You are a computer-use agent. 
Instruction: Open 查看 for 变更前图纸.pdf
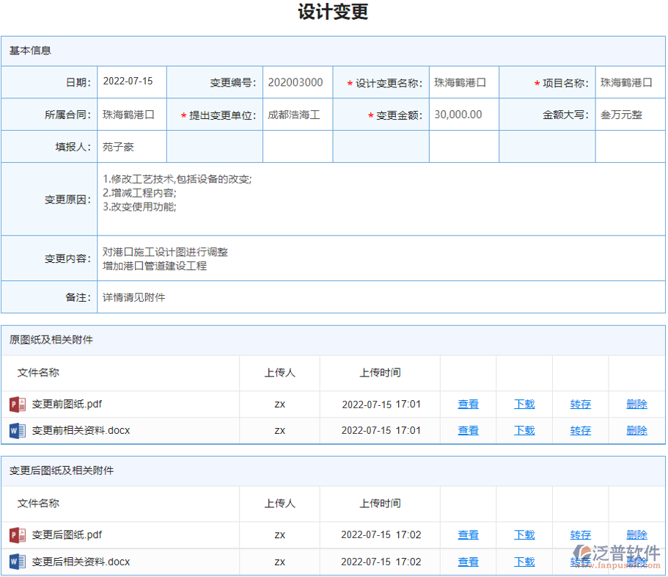[468, 404]
